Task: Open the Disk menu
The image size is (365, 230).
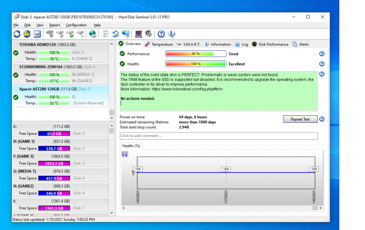Action: click(27, 25)
